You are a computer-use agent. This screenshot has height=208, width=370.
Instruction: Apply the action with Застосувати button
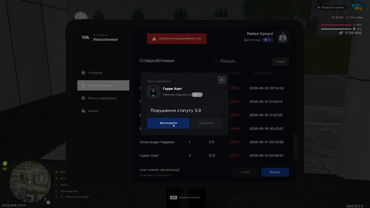(x=168, y=123)
